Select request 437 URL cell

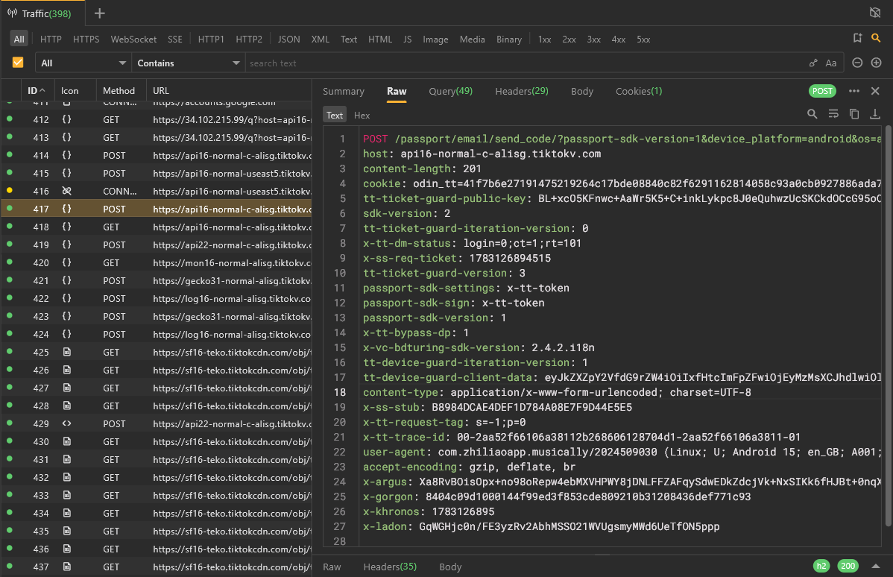click(x=232, y=567)
